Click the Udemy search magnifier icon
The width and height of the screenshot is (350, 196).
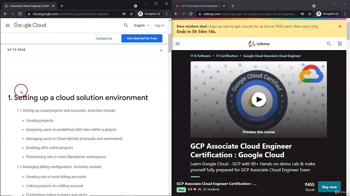(x=329, y=44)
